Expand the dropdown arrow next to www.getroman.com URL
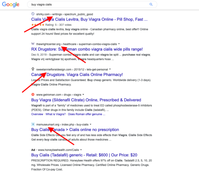This screenshot has height=171, width=199. click(83, 94)
